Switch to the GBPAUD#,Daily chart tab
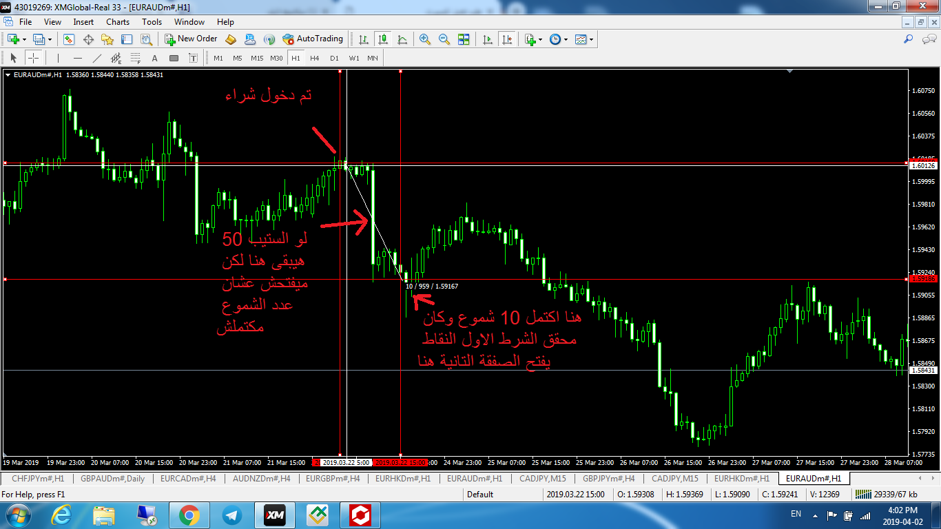 click(112, 478)
